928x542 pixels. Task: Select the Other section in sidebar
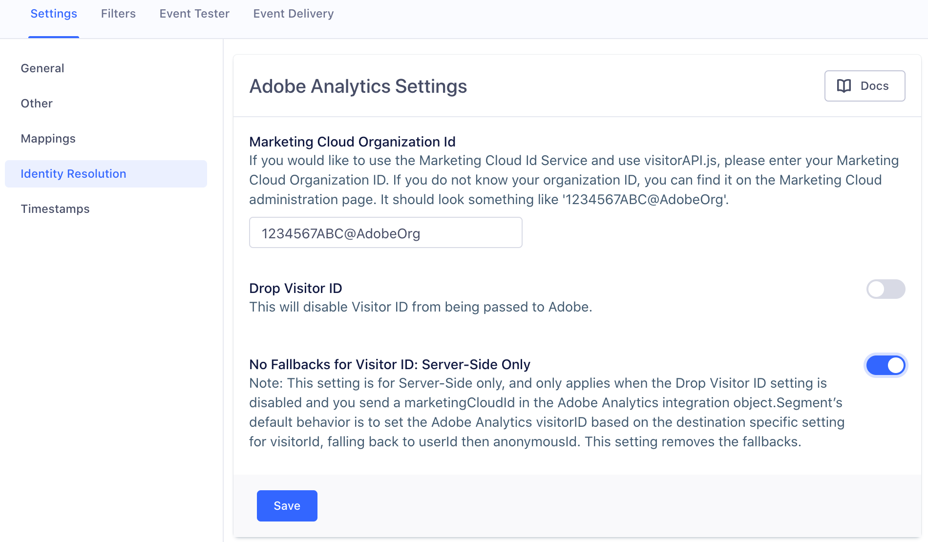click(x=36, y=104)
